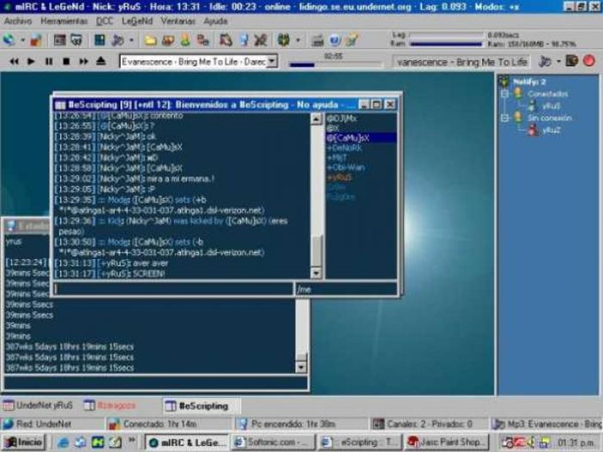
Task: Click the red record circle icon
Action: (589, 61)
